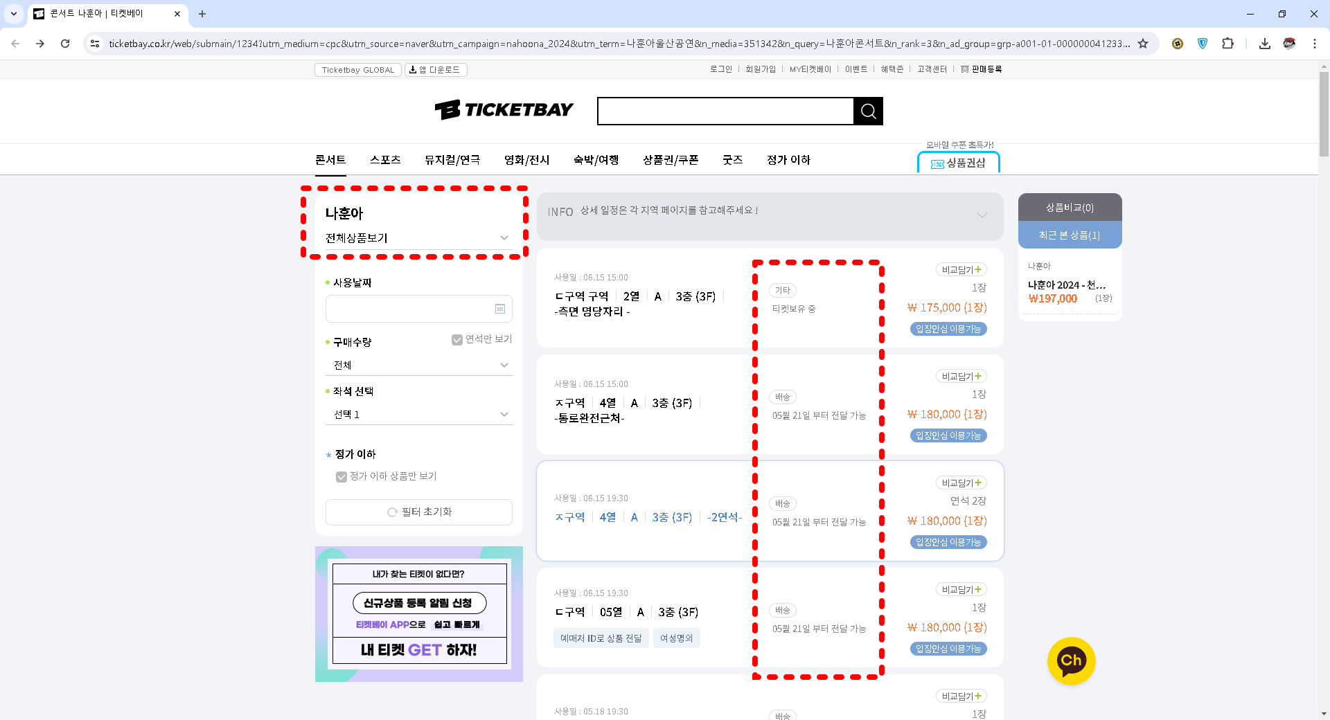Switch to the 상품비교(0) panel tab
1330x720 pixels.
click(x=1070, y=208)
